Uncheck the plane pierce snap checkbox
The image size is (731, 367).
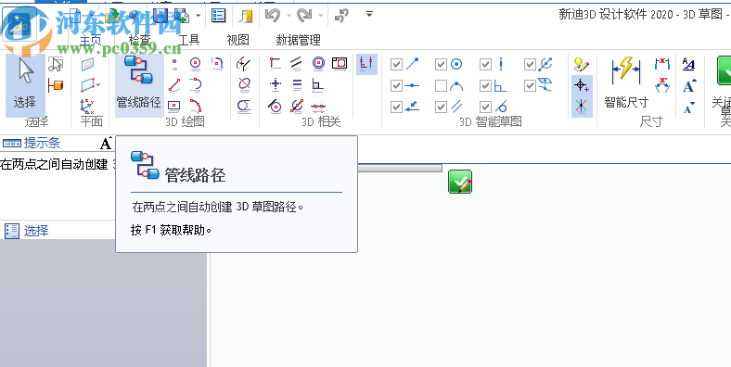click(530, 85)
